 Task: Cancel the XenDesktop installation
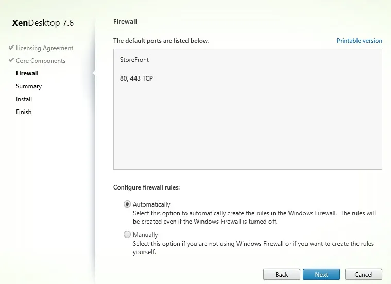pos(364,274)
